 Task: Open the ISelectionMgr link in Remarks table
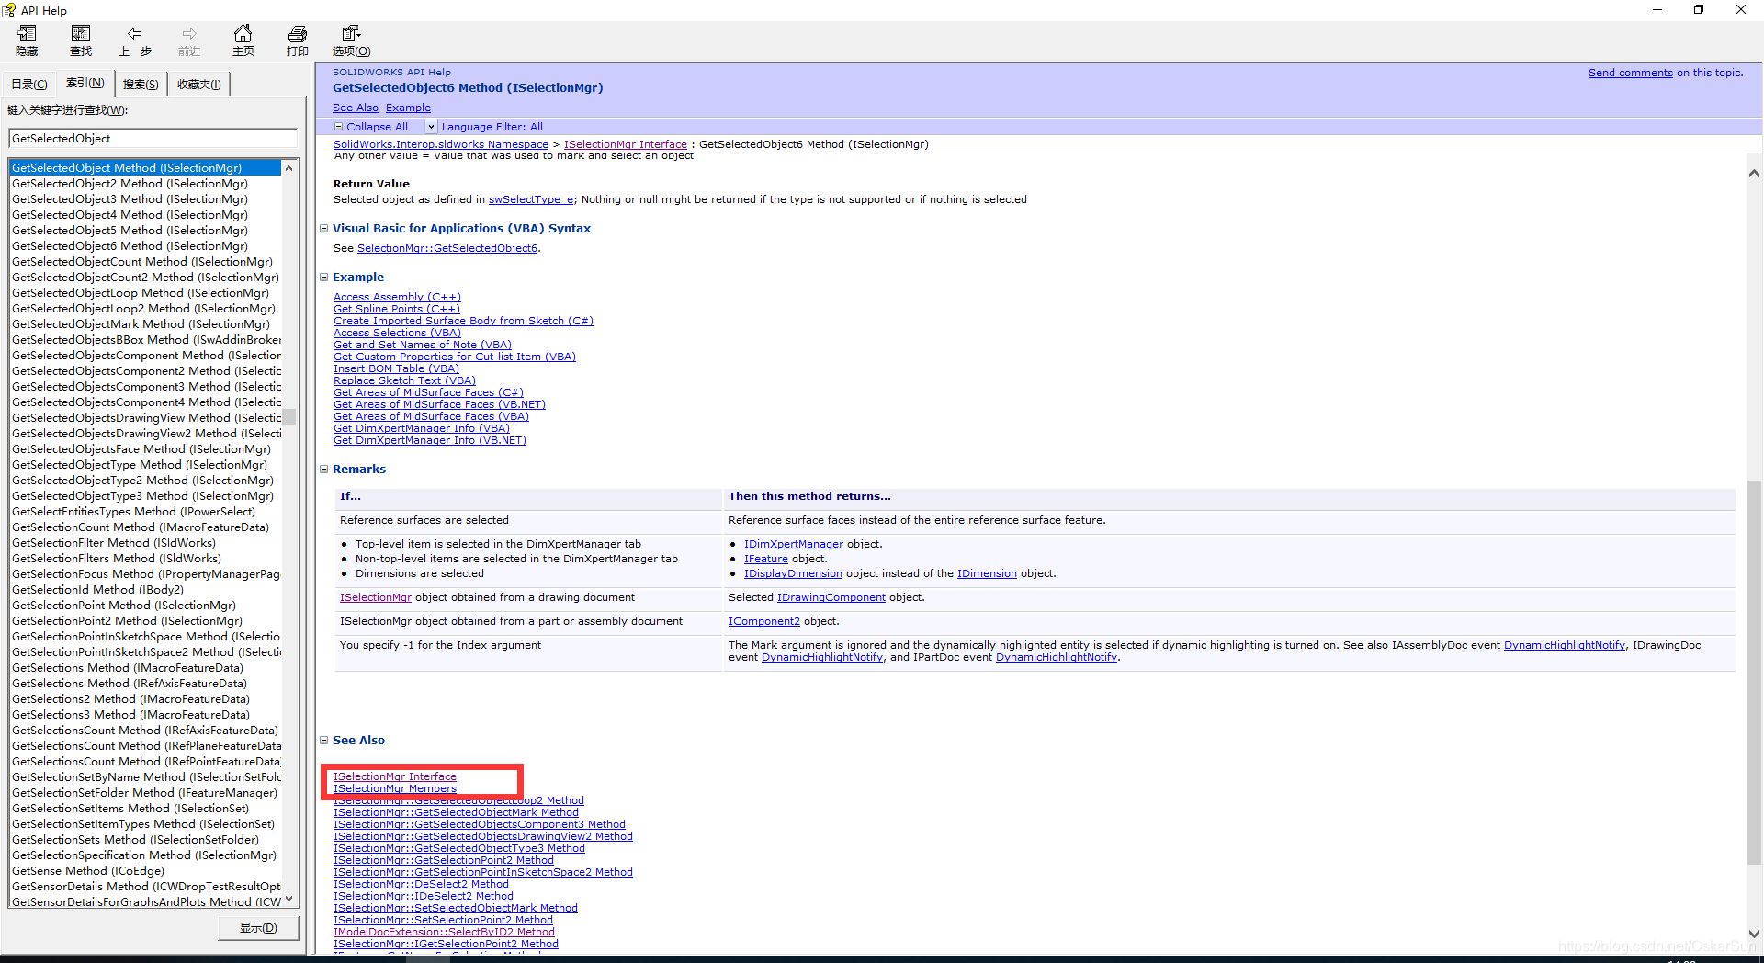(375, 597)
